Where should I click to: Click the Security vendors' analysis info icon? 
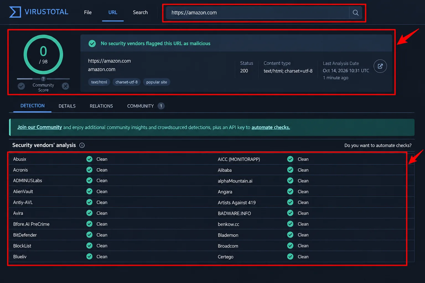(82, 145)
